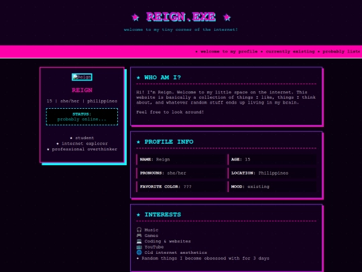362x272 pixels.
Task: Click the globe icon next to Old internet aesthetics
Action: point(139,253)
